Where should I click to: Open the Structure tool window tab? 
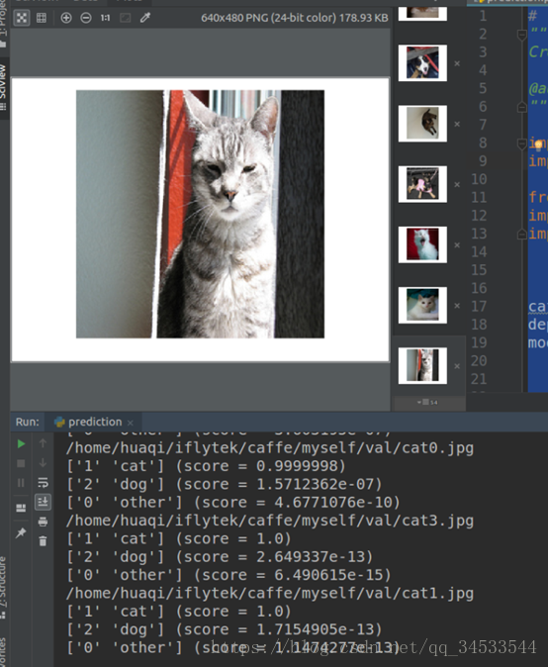pos(3,588)
